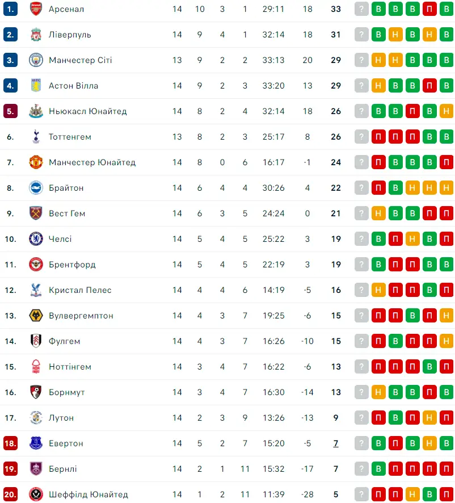Image resolution: width=455 pixels, height=503 pixels.
Task: Click Arsenal's upcoming match question badge
Action: 361,9
